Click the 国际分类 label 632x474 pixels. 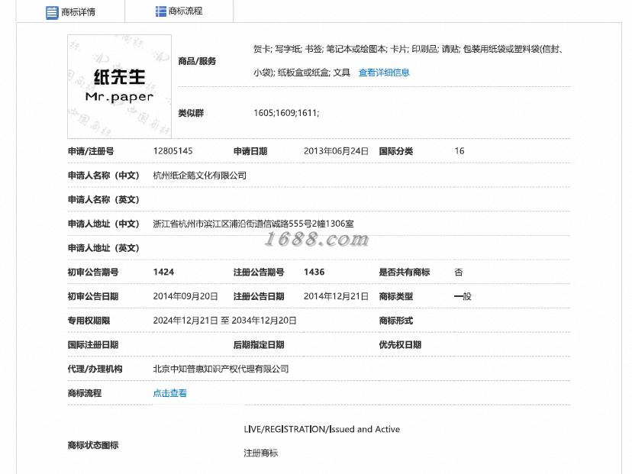coord(396,151)
